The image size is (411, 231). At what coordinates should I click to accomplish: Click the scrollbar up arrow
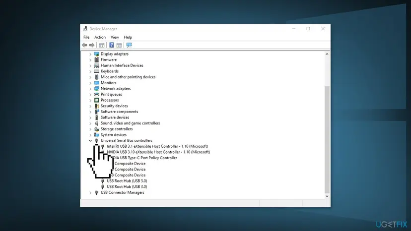(327, 54)
